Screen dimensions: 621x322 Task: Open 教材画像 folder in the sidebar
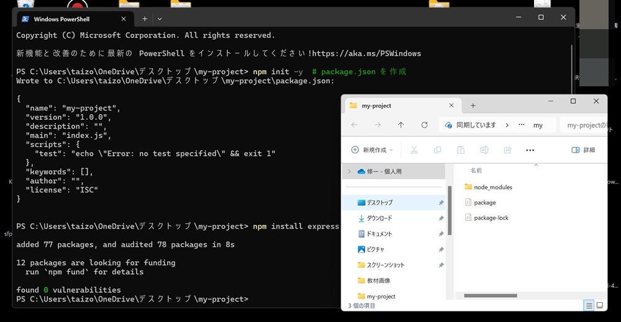point(374,280)
